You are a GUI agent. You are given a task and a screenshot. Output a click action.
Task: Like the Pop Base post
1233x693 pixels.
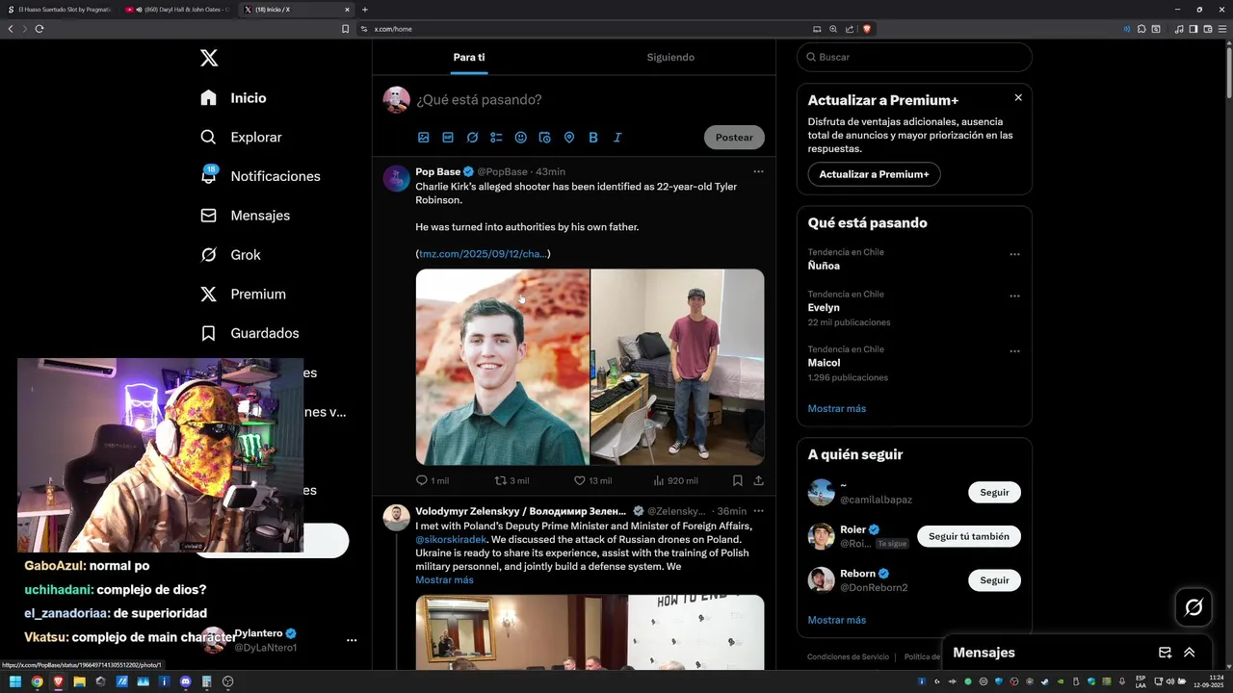pos(592,480)
